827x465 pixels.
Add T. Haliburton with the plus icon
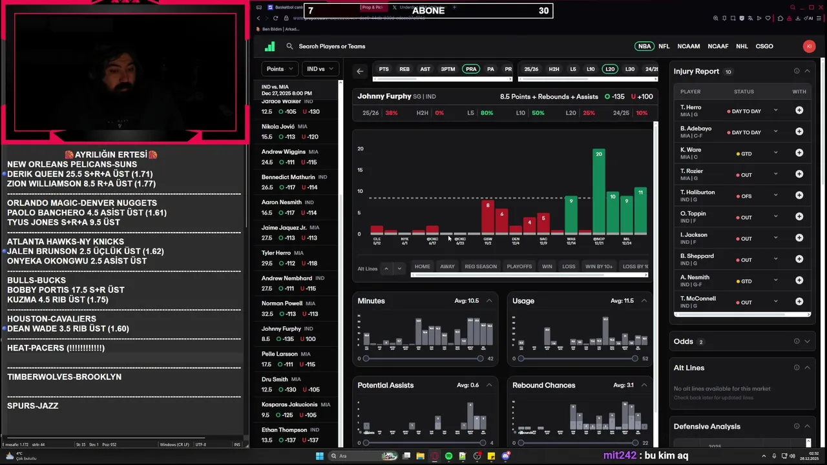(x=799, y=196)
